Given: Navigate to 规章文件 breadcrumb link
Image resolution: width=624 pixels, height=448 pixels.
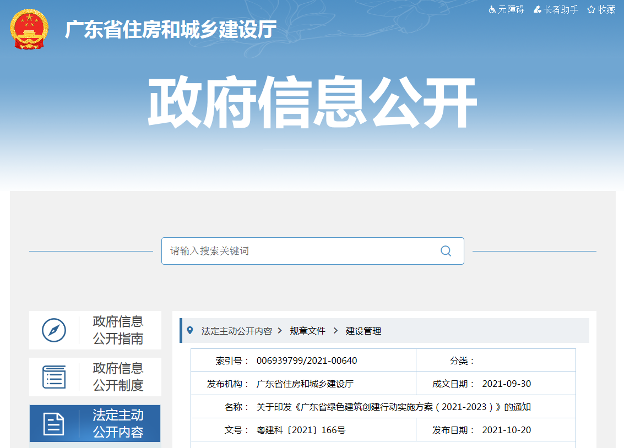Looking at the screenshot, I should (x=308, y=331).
